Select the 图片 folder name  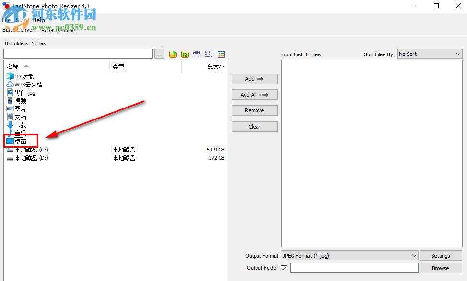20,109
